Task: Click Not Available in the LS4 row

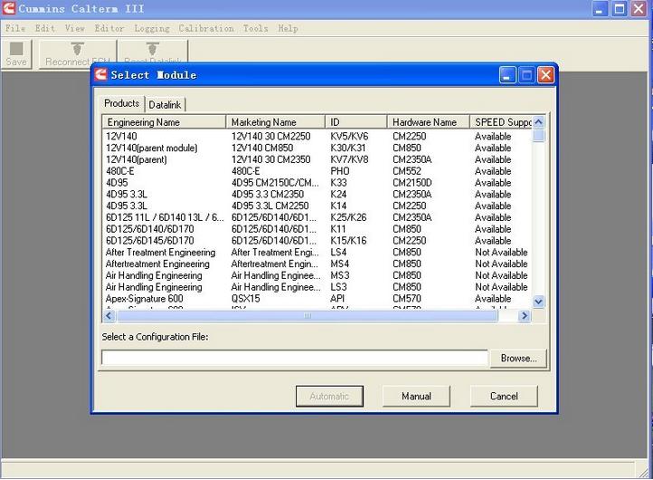Action: point(501,253)
